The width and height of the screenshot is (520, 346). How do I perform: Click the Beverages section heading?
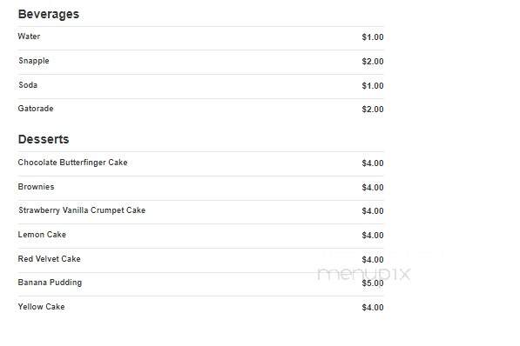click(49, 14)
